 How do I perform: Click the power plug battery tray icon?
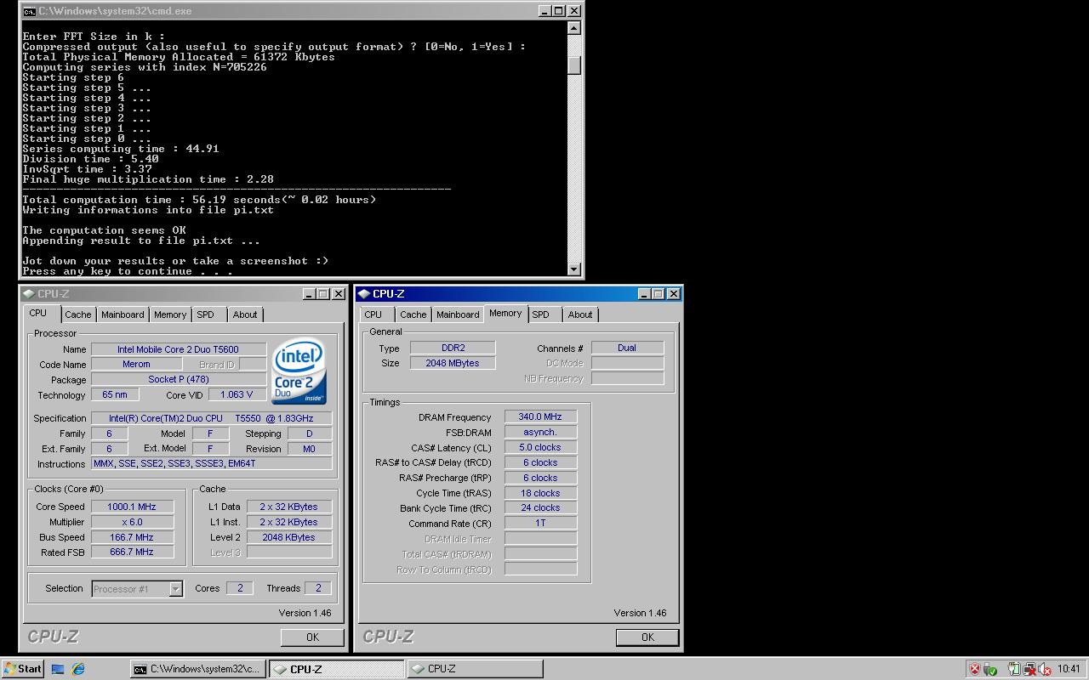pyautogui.click(x=1013, y=669)
